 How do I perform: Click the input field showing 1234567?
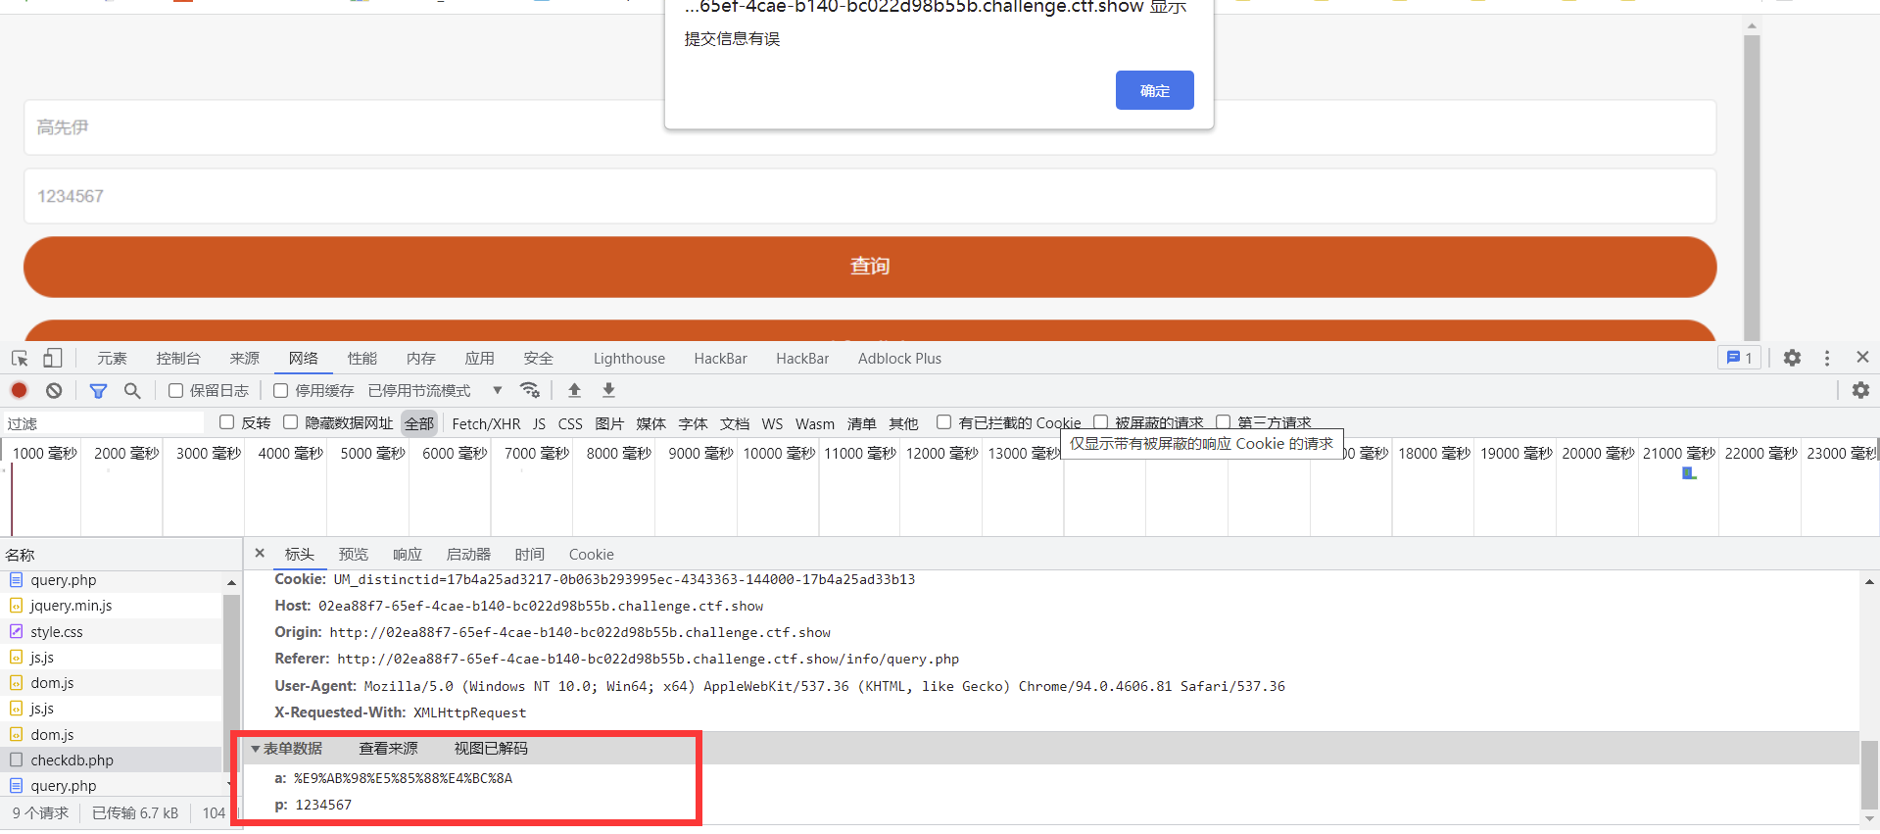pos(870,196)
